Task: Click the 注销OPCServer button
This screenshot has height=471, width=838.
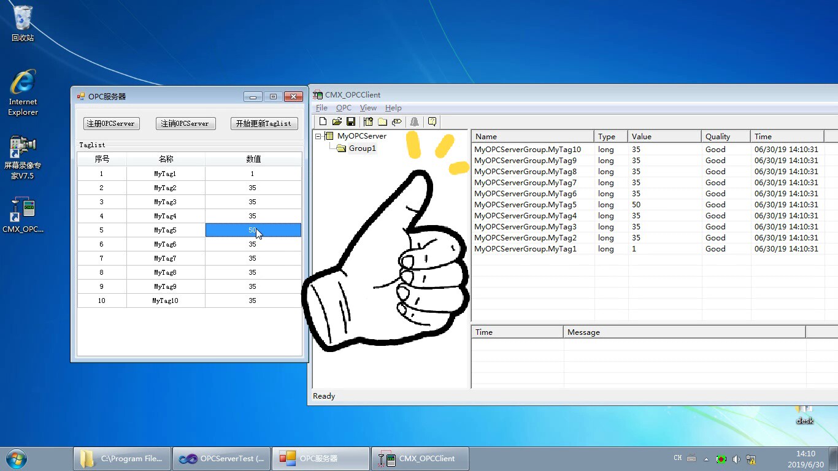Action: point(185,123)
